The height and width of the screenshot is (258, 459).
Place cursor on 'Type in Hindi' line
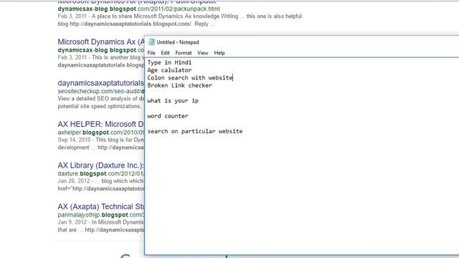pos(169,62)
